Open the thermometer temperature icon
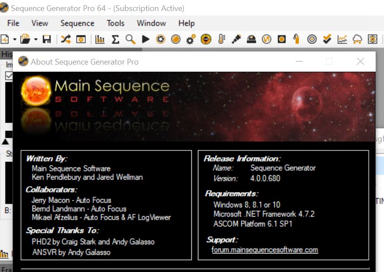Screen dimensions: 384x272 tap(221, 39)
